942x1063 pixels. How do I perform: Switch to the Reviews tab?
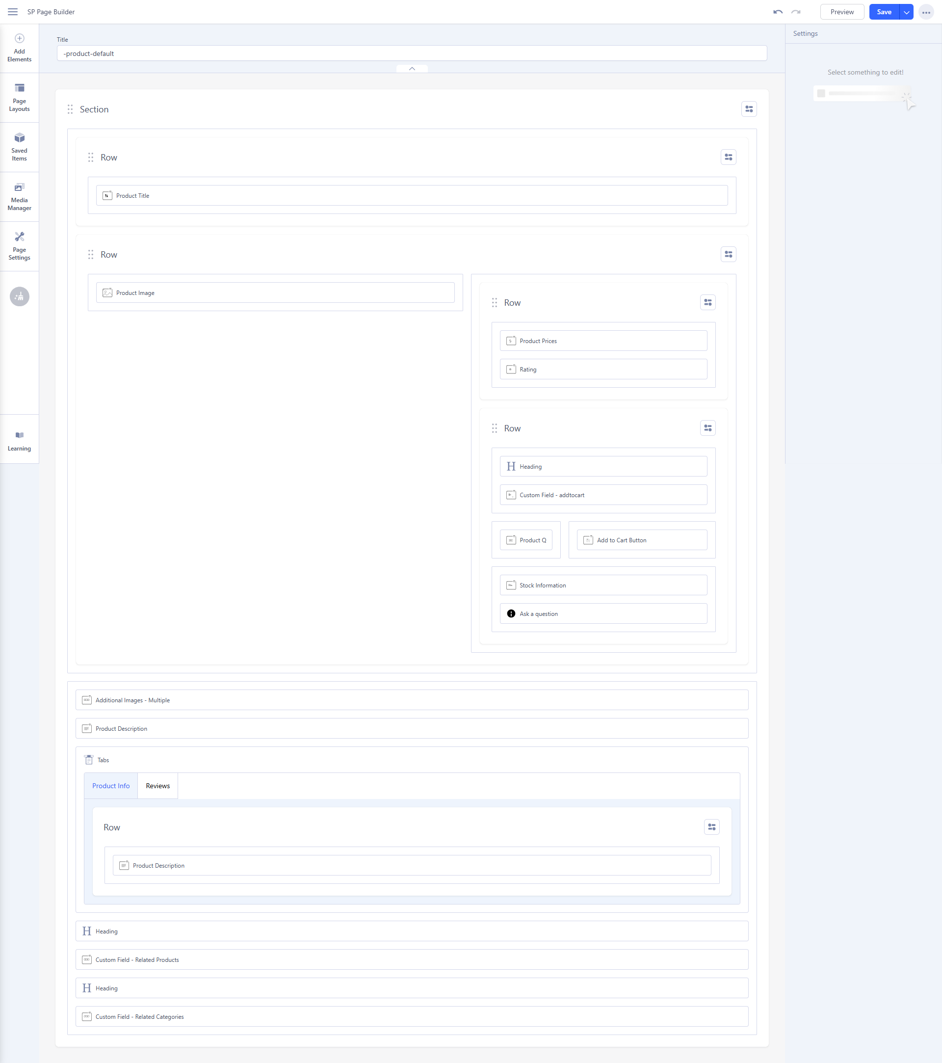pyautogui.click(x=157, y=786)
